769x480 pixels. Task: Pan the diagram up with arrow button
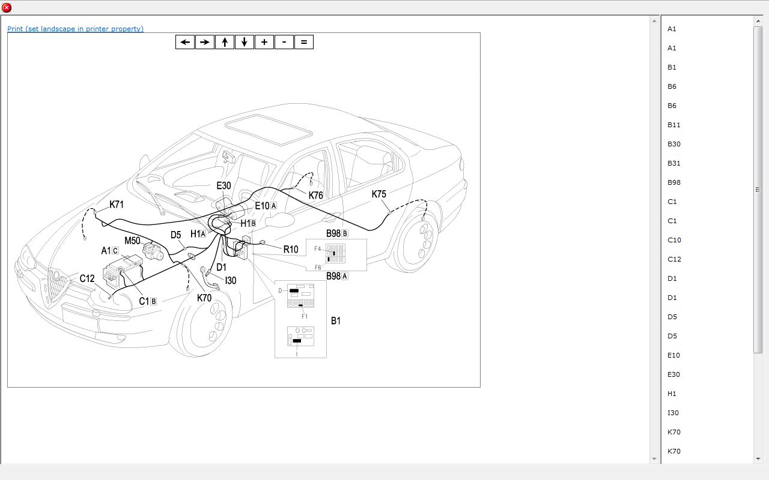(225, 42)
